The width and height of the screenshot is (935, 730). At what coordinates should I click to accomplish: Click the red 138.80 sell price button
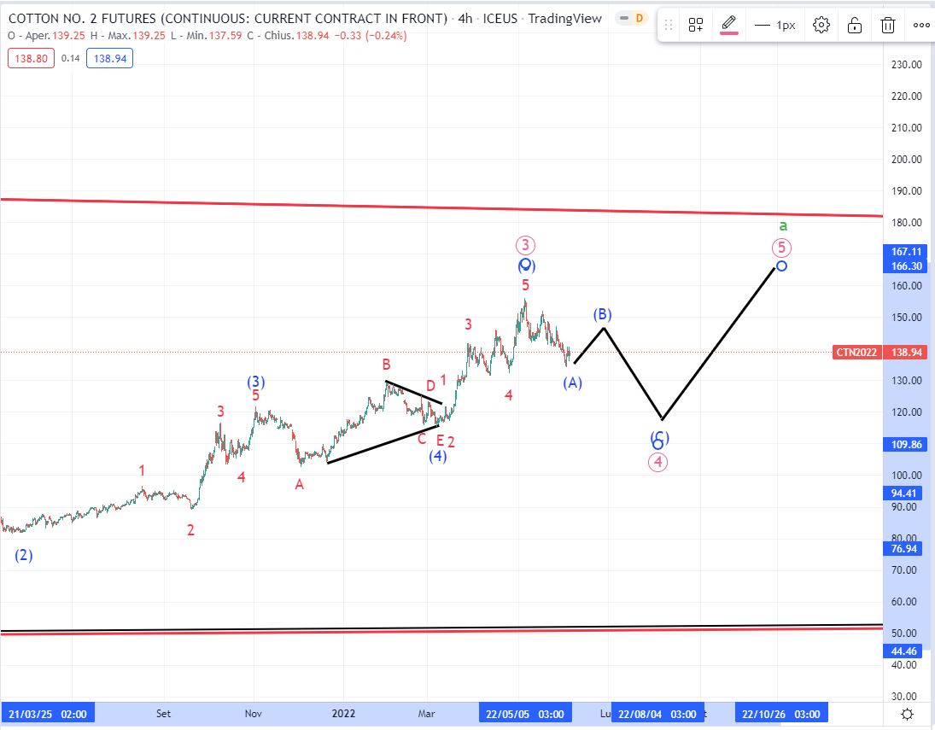(31, 58)
